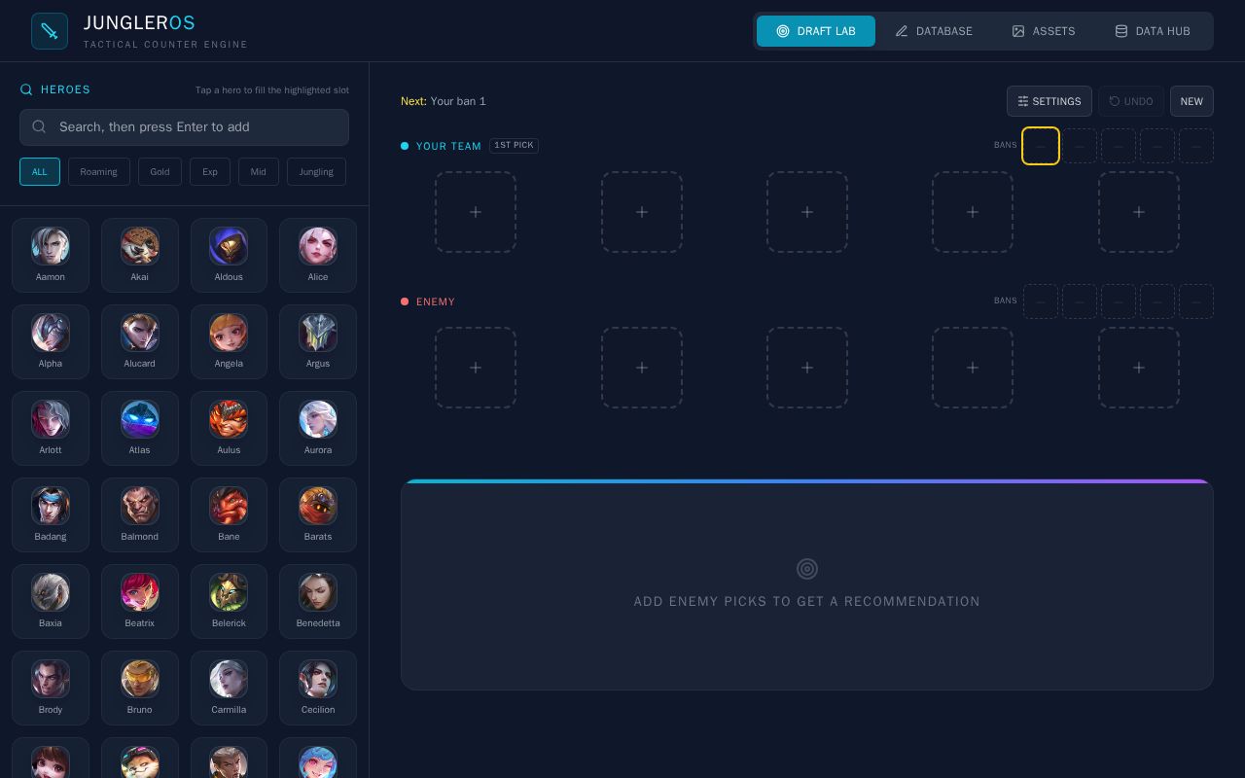Open the Draft Lab tab
The image size is (1245, 778).
[x=816, y=31]
